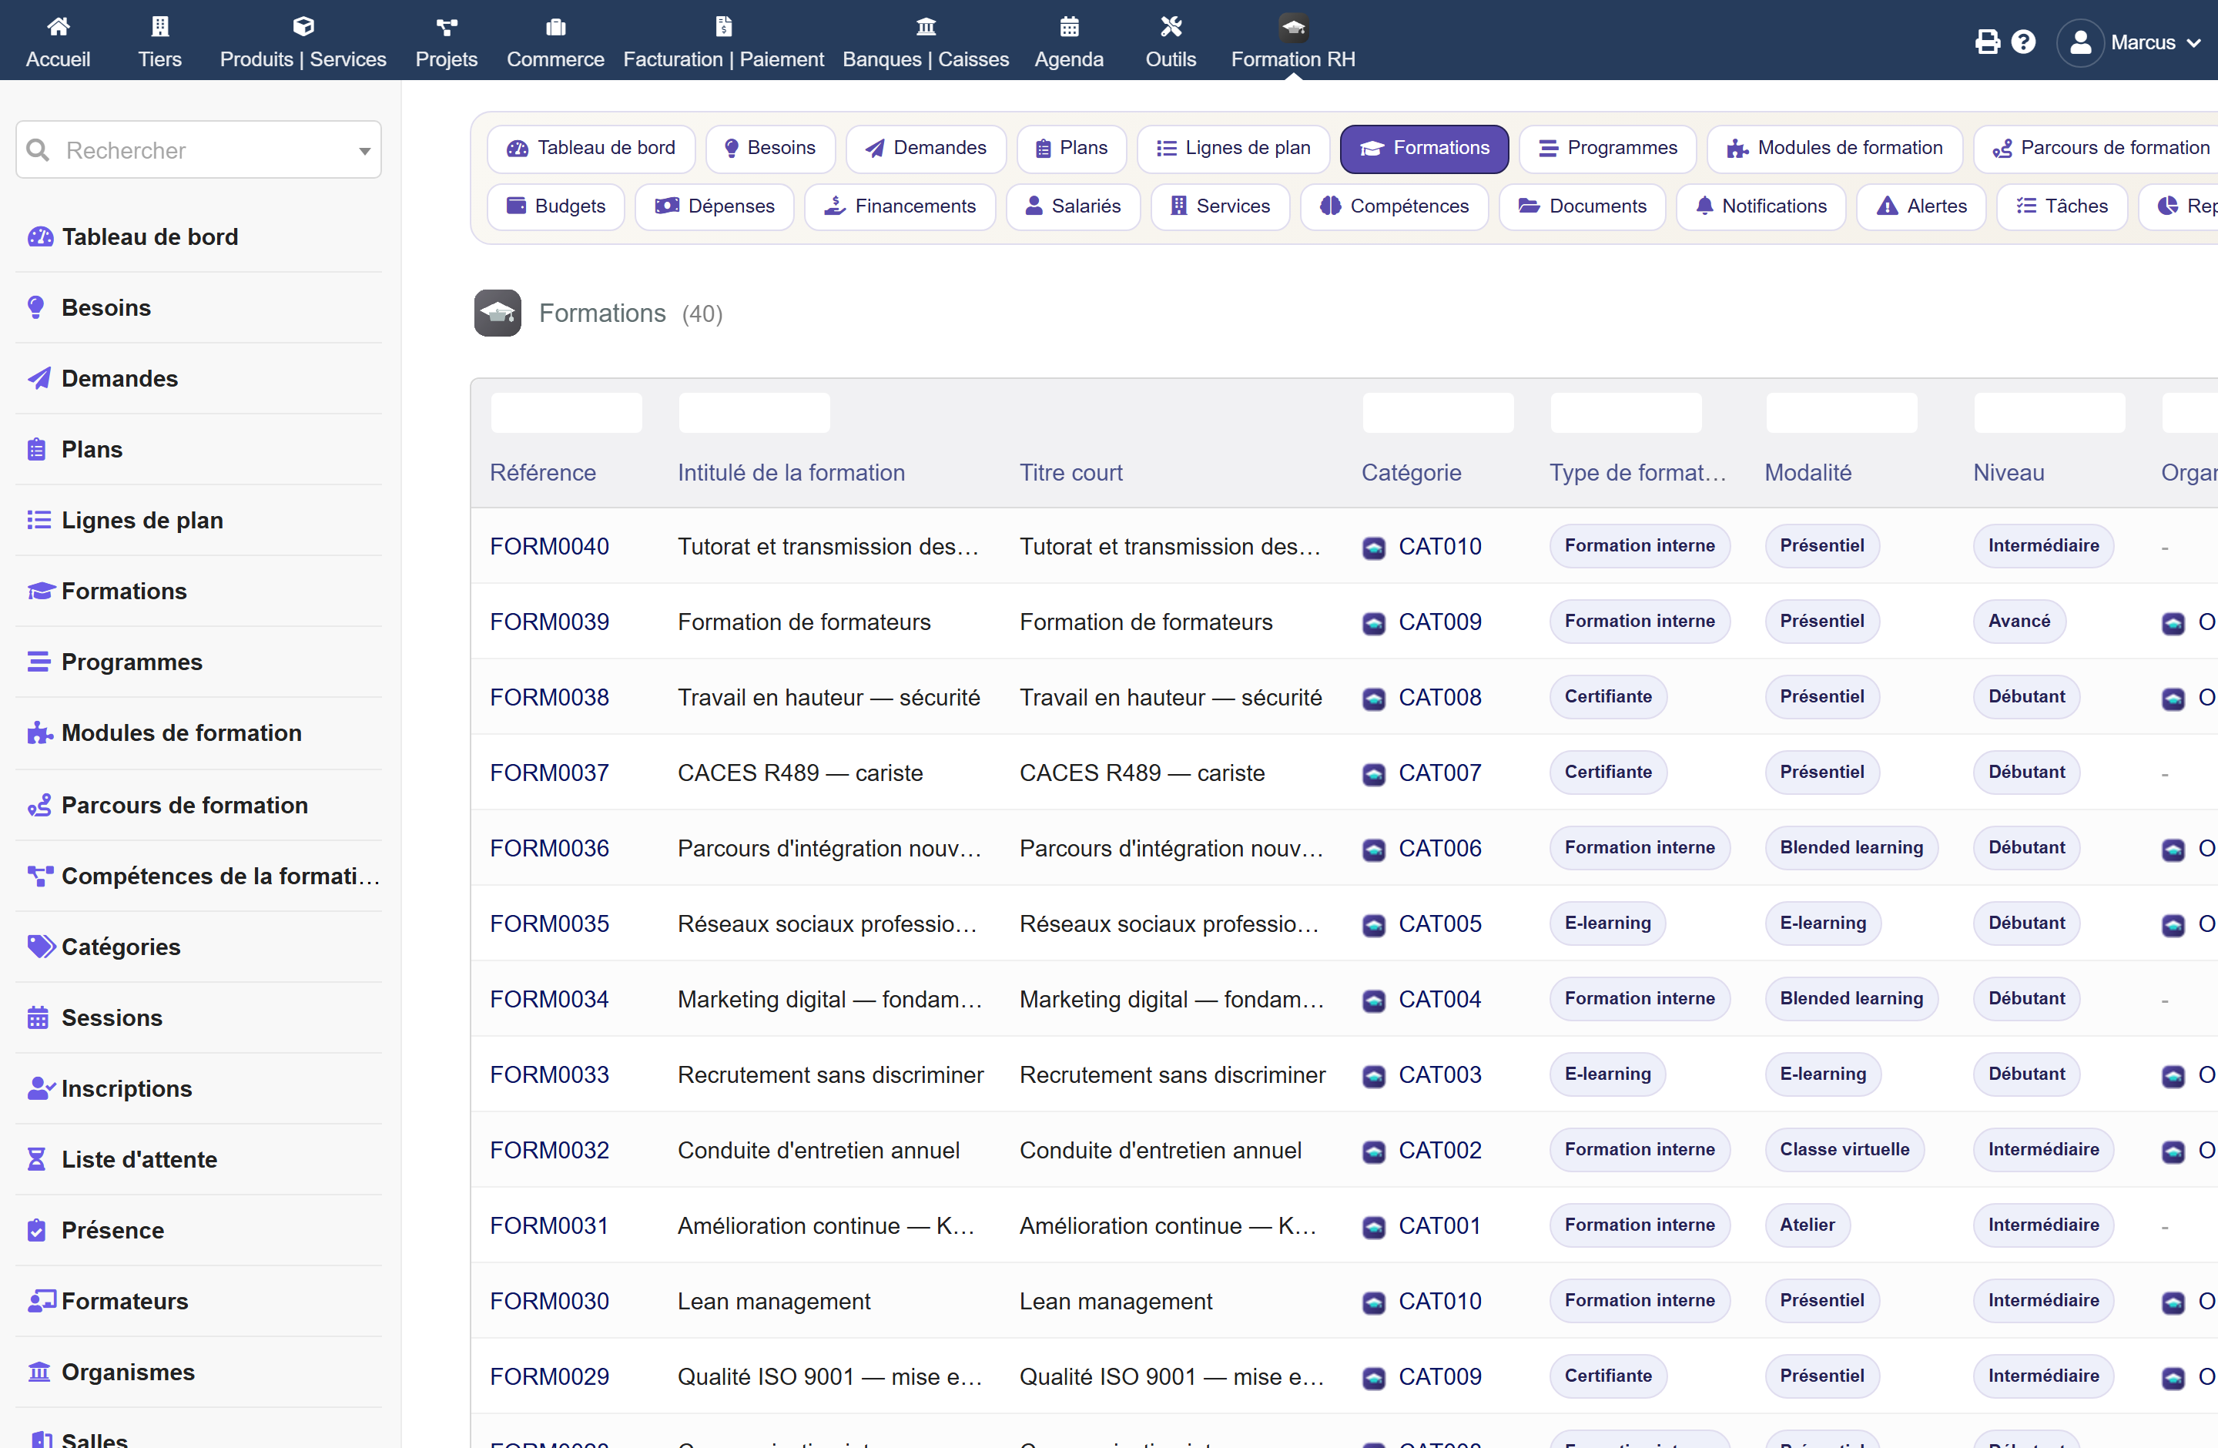Open the Compétences tab
2218x1448 pixels.
[1394, 206]
